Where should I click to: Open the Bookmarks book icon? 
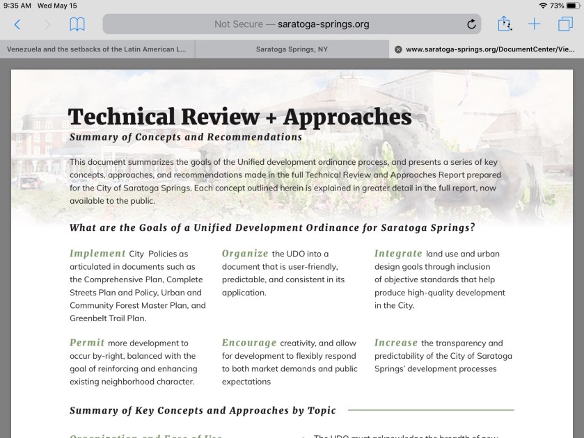point(77,24)
